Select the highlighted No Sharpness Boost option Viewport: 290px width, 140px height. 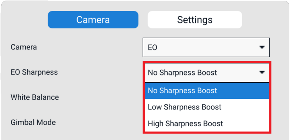click(182, 91)
